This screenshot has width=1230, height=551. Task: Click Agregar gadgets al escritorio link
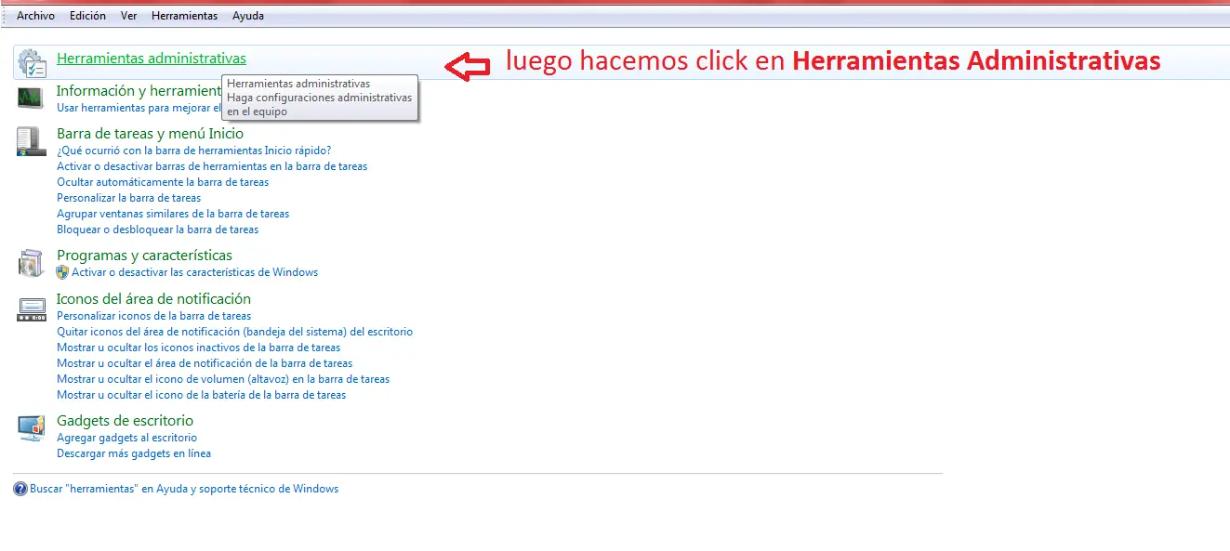127,438
